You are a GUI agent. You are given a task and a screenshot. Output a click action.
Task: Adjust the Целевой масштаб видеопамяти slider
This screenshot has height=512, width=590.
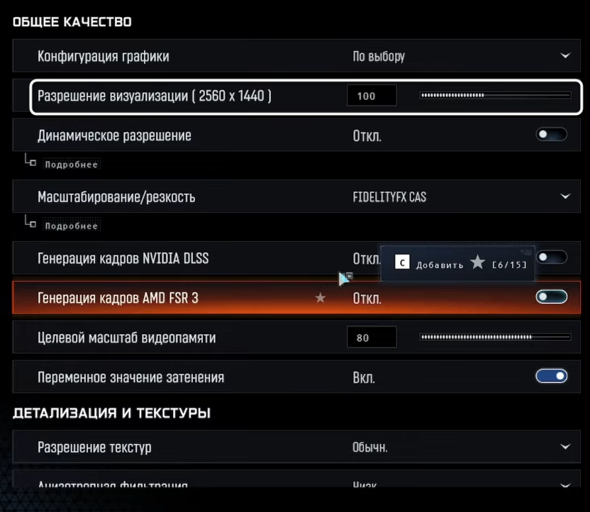(495, 336)
